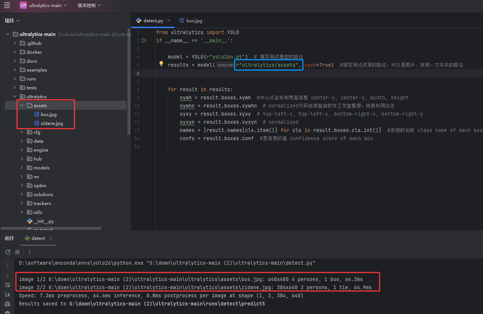This screenshot has height=314, width=483.
Task: Click the 'Speed: 7.3ms preprocess' console line
Action: click(161, 295)
